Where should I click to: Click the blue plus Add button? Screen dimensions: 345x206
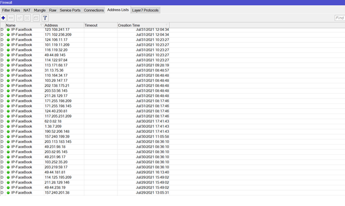pyautogui.click(x=3, y=18)
